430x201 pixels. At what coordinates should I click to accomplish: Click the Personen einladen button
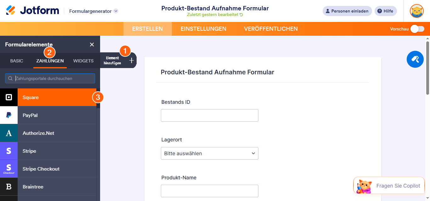pos(347,11)
